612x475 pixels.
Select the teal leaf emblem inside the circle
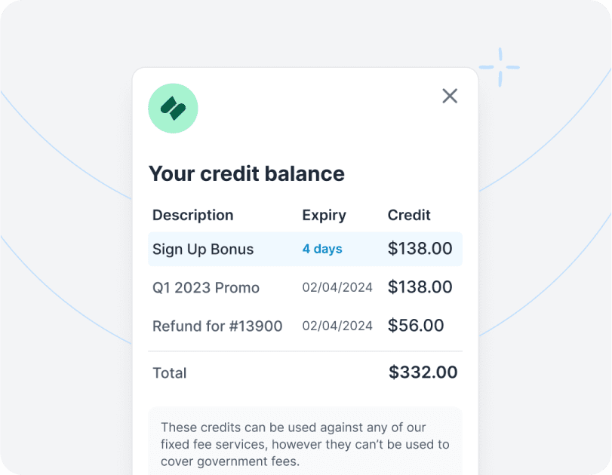point(173,108)
